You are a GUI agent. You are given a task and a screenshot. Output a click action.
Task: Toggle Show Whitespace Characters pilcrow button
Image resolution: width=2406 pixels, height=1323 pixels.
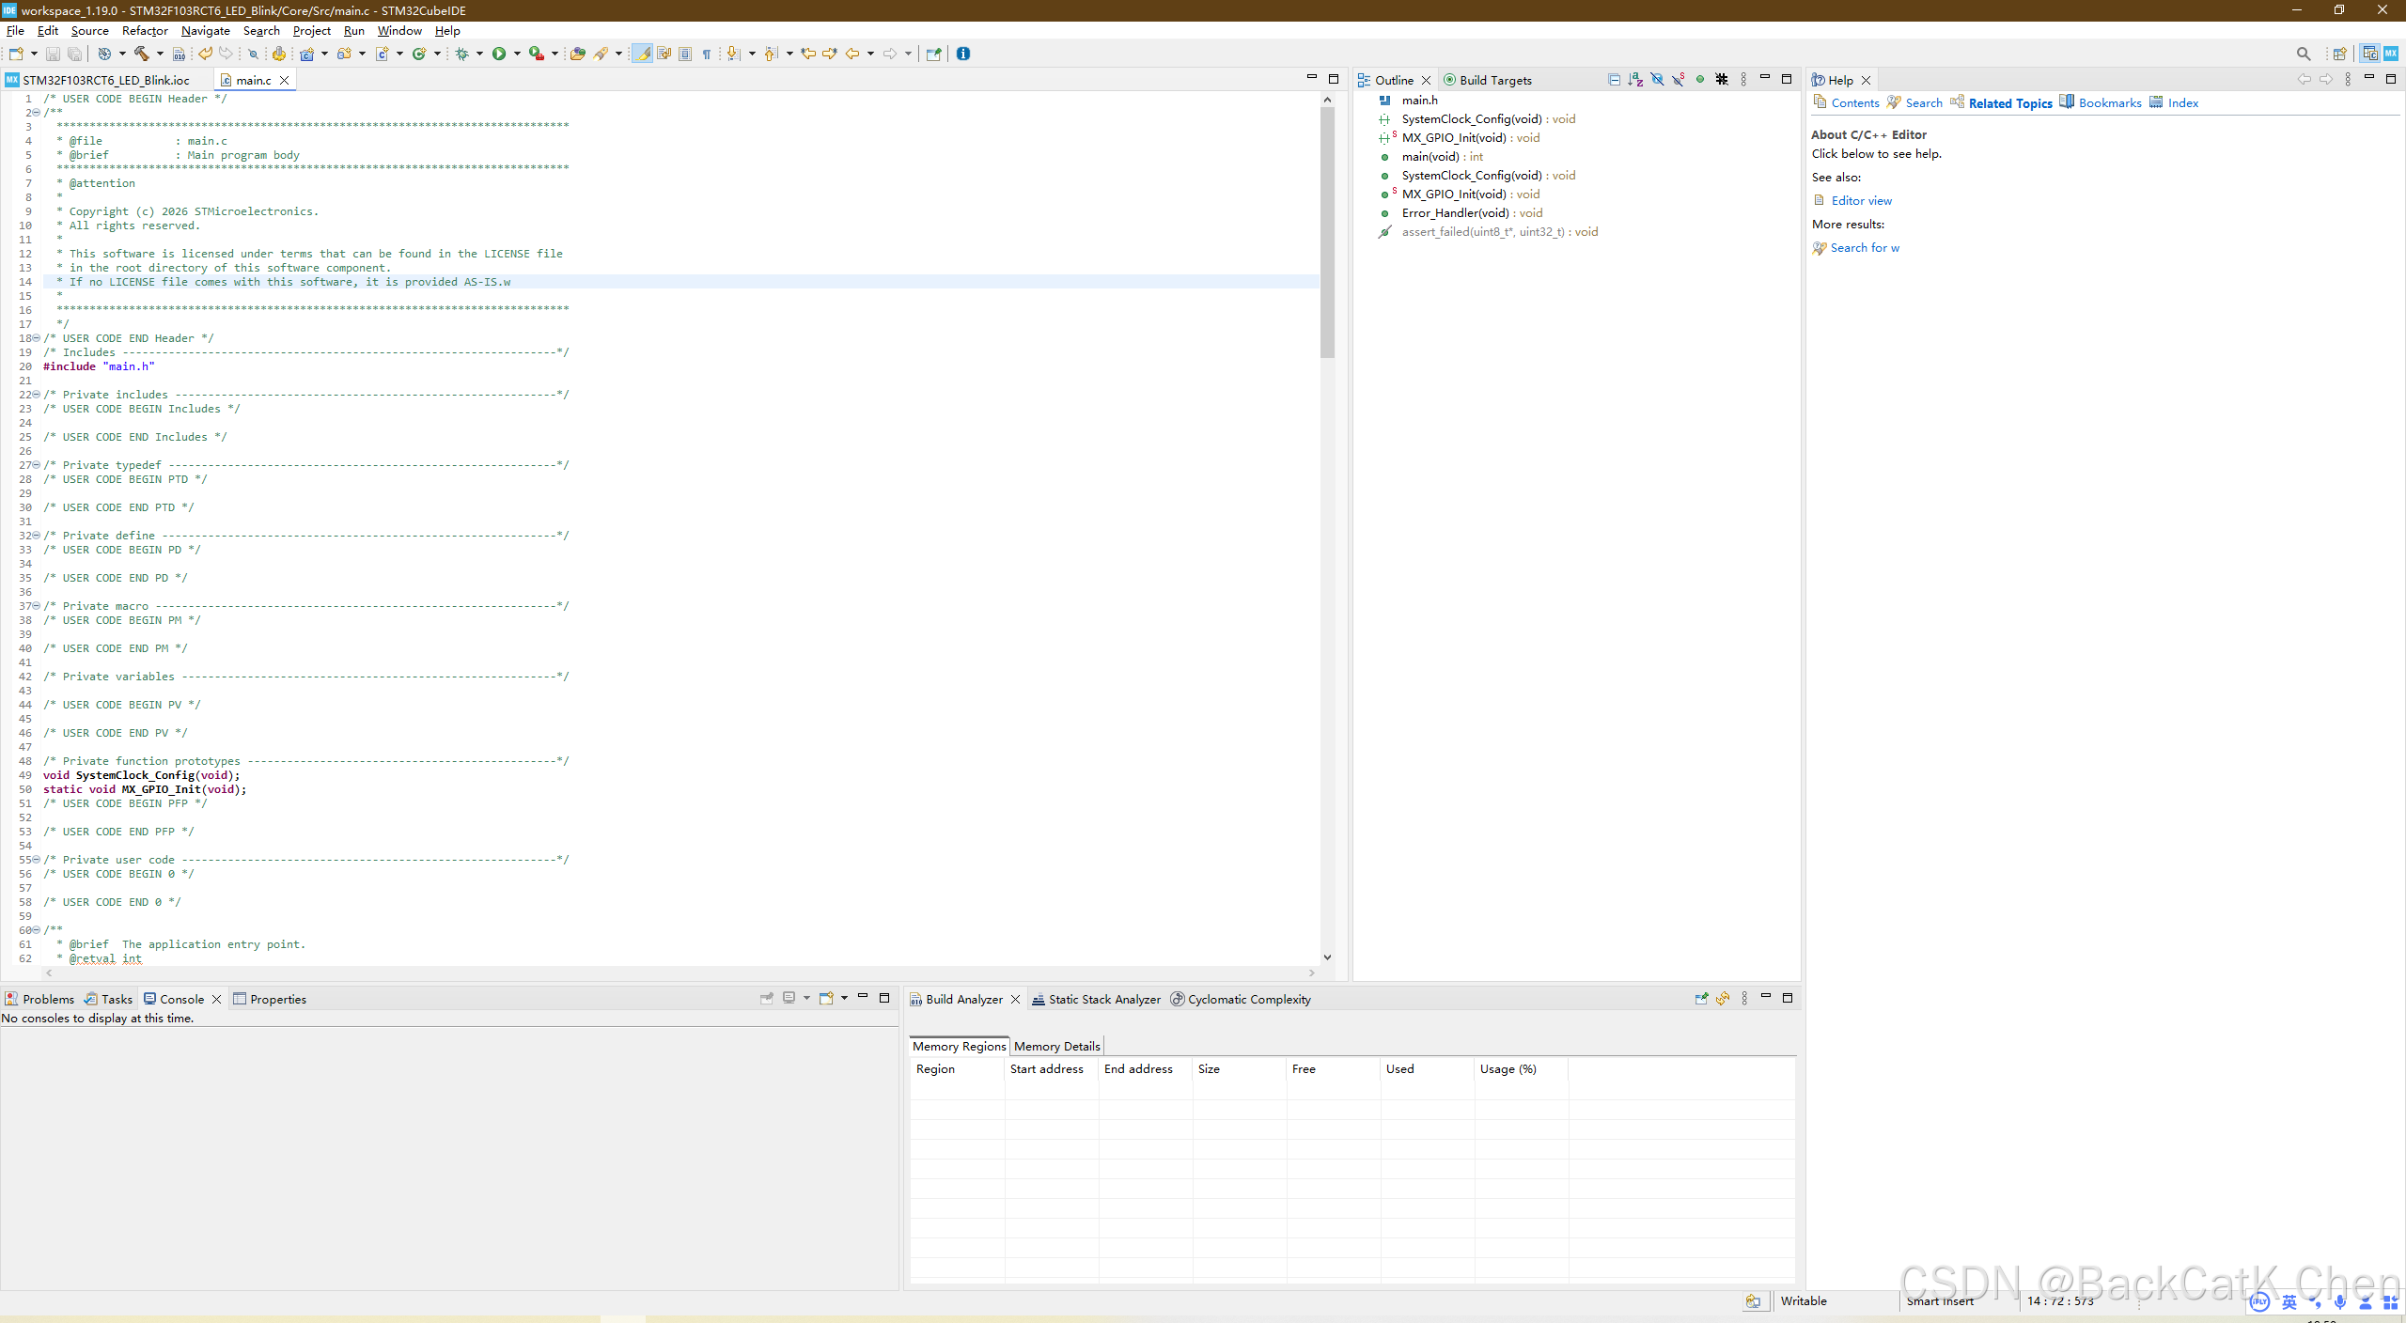pos(707,54)
